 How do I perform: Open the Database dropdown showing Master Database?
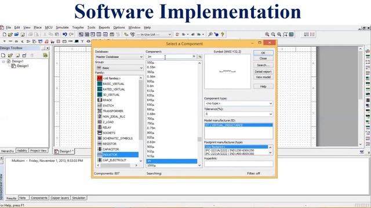(119, 57)
